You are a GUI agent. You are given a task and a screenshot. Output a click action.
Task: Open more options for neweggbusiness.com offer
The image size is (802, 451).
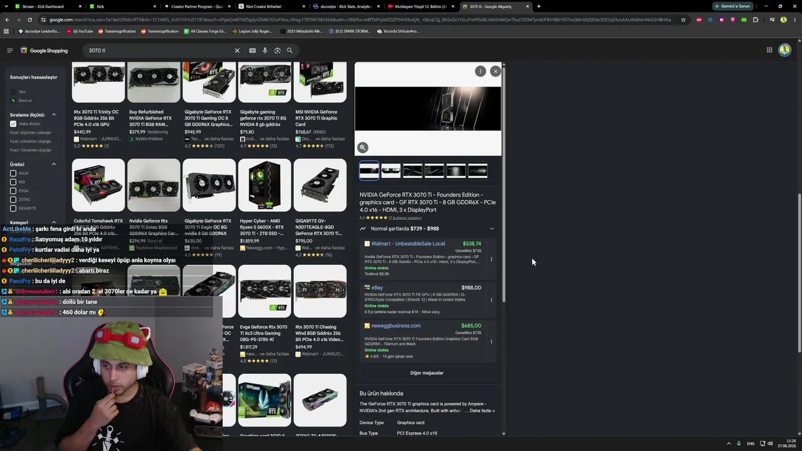(491, 341)
